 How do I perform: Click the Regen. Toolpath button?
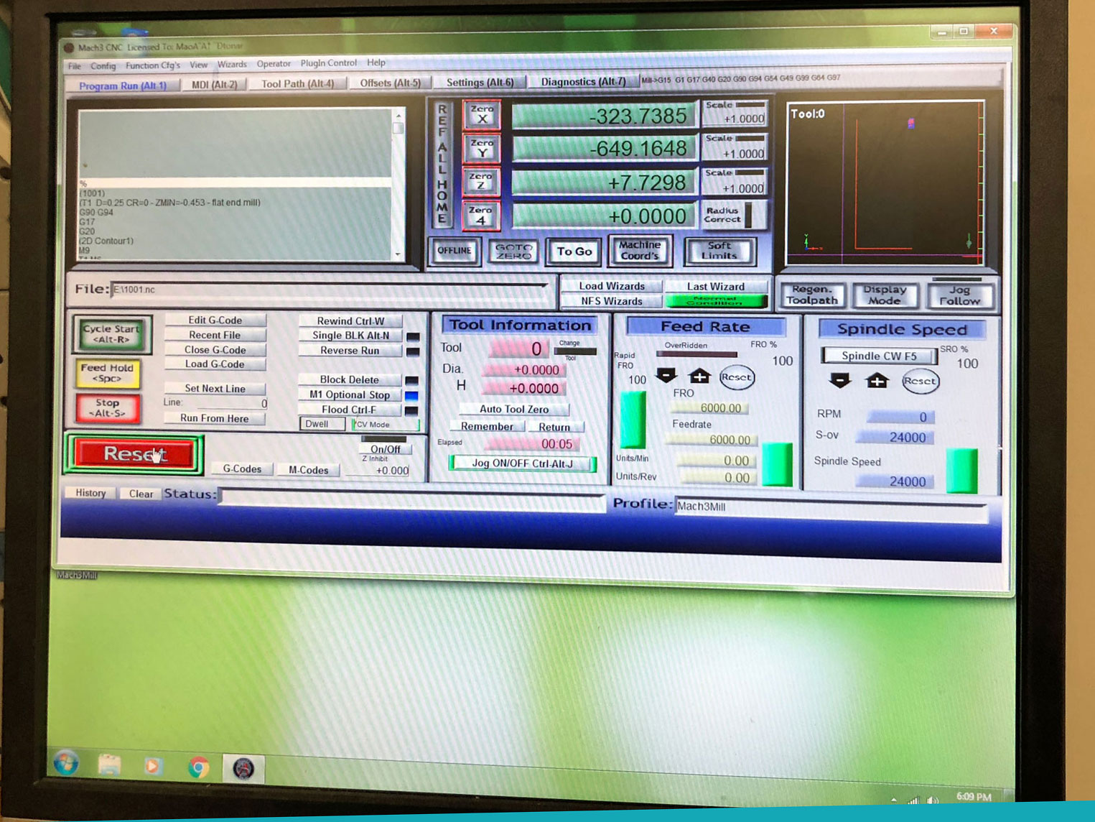click(x=812, y=295)
